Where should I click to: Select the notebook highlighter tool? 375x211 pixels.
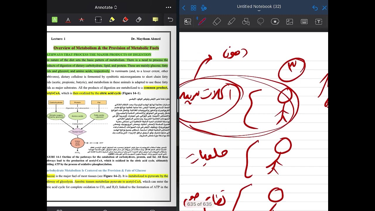pyautogui.click(x=231, y=21)
